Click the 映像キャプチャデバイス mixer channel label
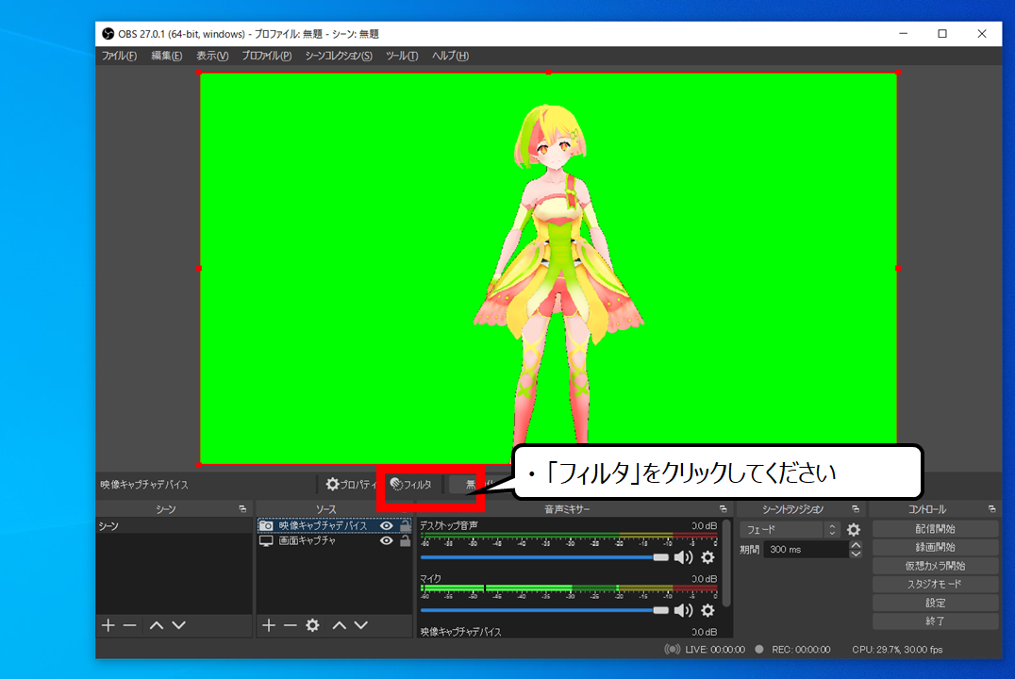Viewport: 1015px width, 679px height. [460, 632]
